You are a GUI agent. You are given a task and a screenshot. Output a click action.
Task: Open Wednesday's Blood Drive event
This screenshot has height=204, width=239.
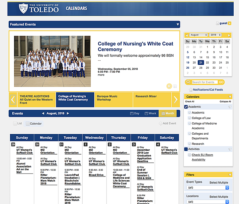[x=96, y=175]
